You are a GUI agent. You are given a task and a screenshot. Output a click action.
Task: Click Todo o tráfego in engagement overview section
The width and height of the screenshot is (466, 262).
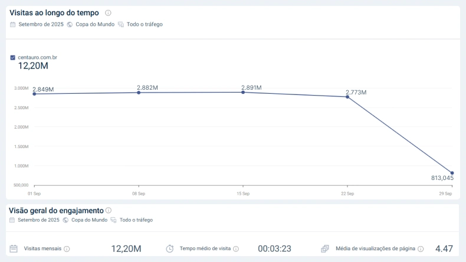(136, 220)
